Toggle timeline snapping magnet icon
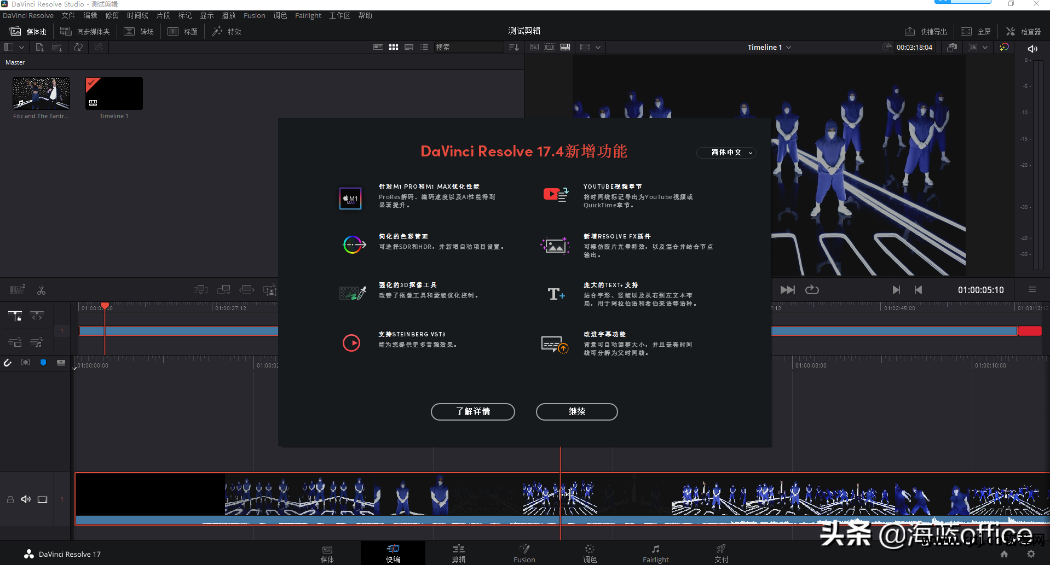The height and width of the screenshot is (565, 1050). [x=8, y=363]
